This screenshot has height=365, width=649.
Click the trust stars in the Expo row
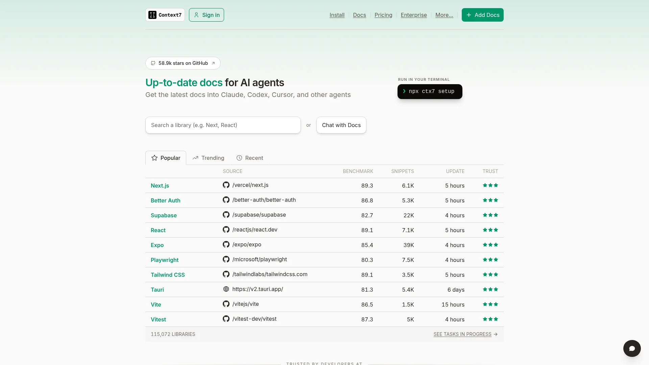490,245
